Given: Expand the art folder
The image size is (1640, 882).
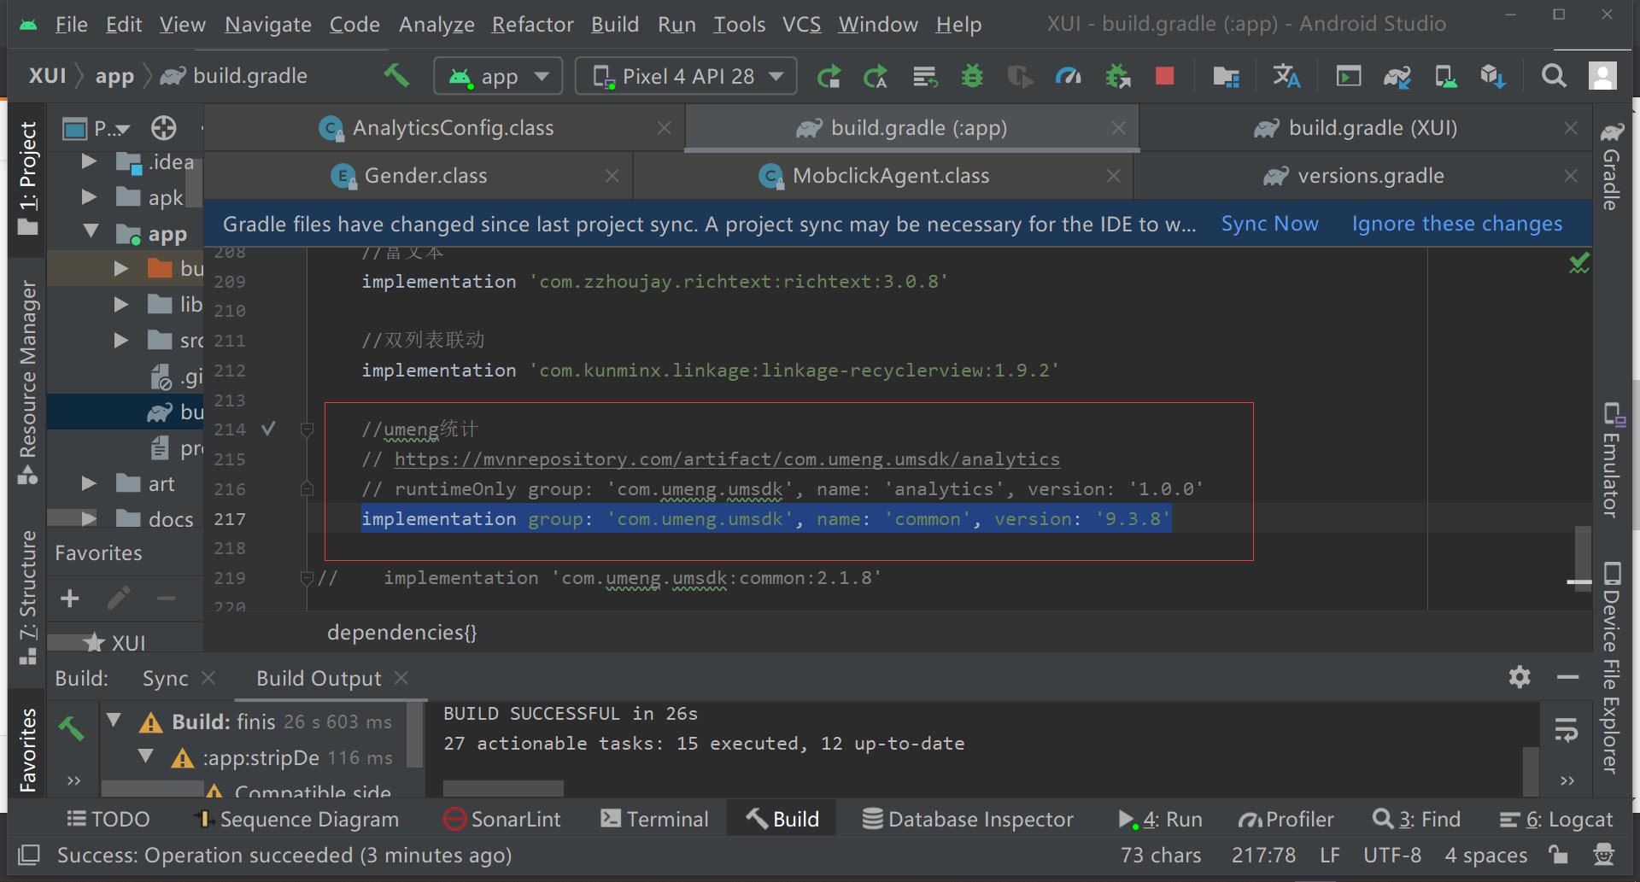Looking at the screenshot, I should pyautogui.click(x=88, y=483).
